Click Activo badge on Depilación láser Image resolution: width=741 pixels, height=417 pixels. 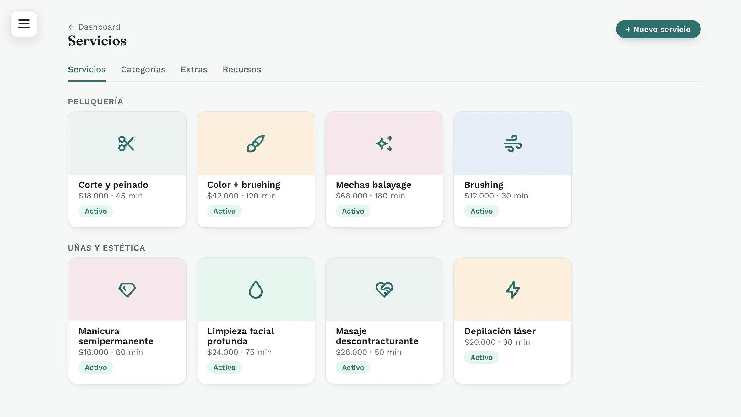[481, 357]
